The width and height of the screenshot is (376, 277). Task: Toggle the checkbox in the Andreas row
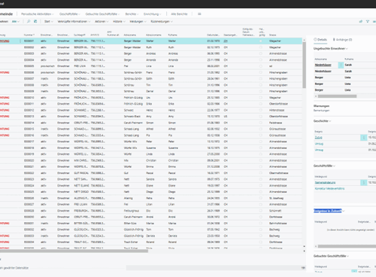tap(261, 53)
